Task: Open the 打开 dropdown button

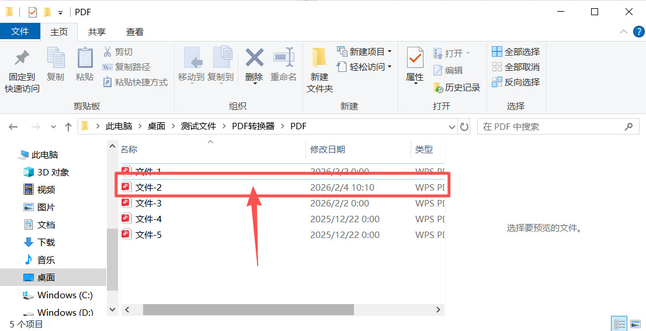Action: [451, 53]
